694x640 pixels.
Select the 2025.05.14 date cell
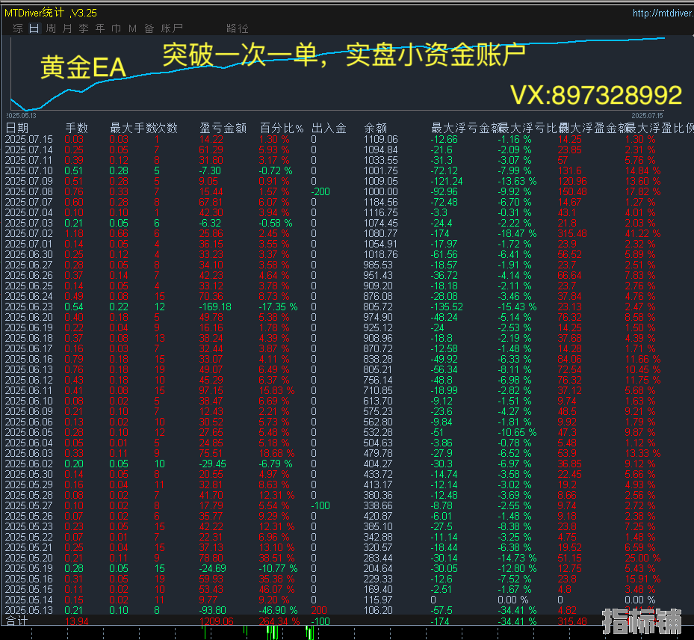29,600
